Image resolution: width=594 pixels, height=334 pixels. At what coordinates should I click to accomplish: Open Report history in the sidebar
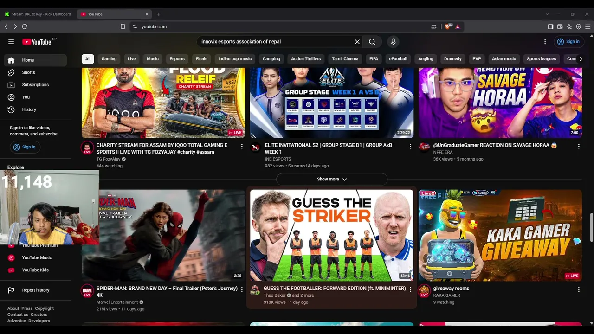35,290
